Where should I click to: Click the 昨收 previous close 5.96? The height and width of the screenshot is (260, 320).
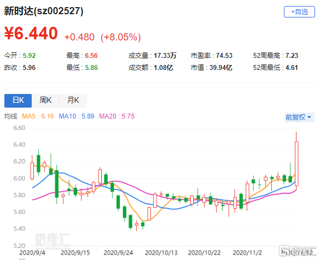click(x=29, y=67)
